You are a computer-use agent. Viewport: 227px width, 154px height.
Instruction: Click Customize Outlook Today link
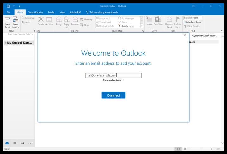pyautogui.click(x=205, y=36)
